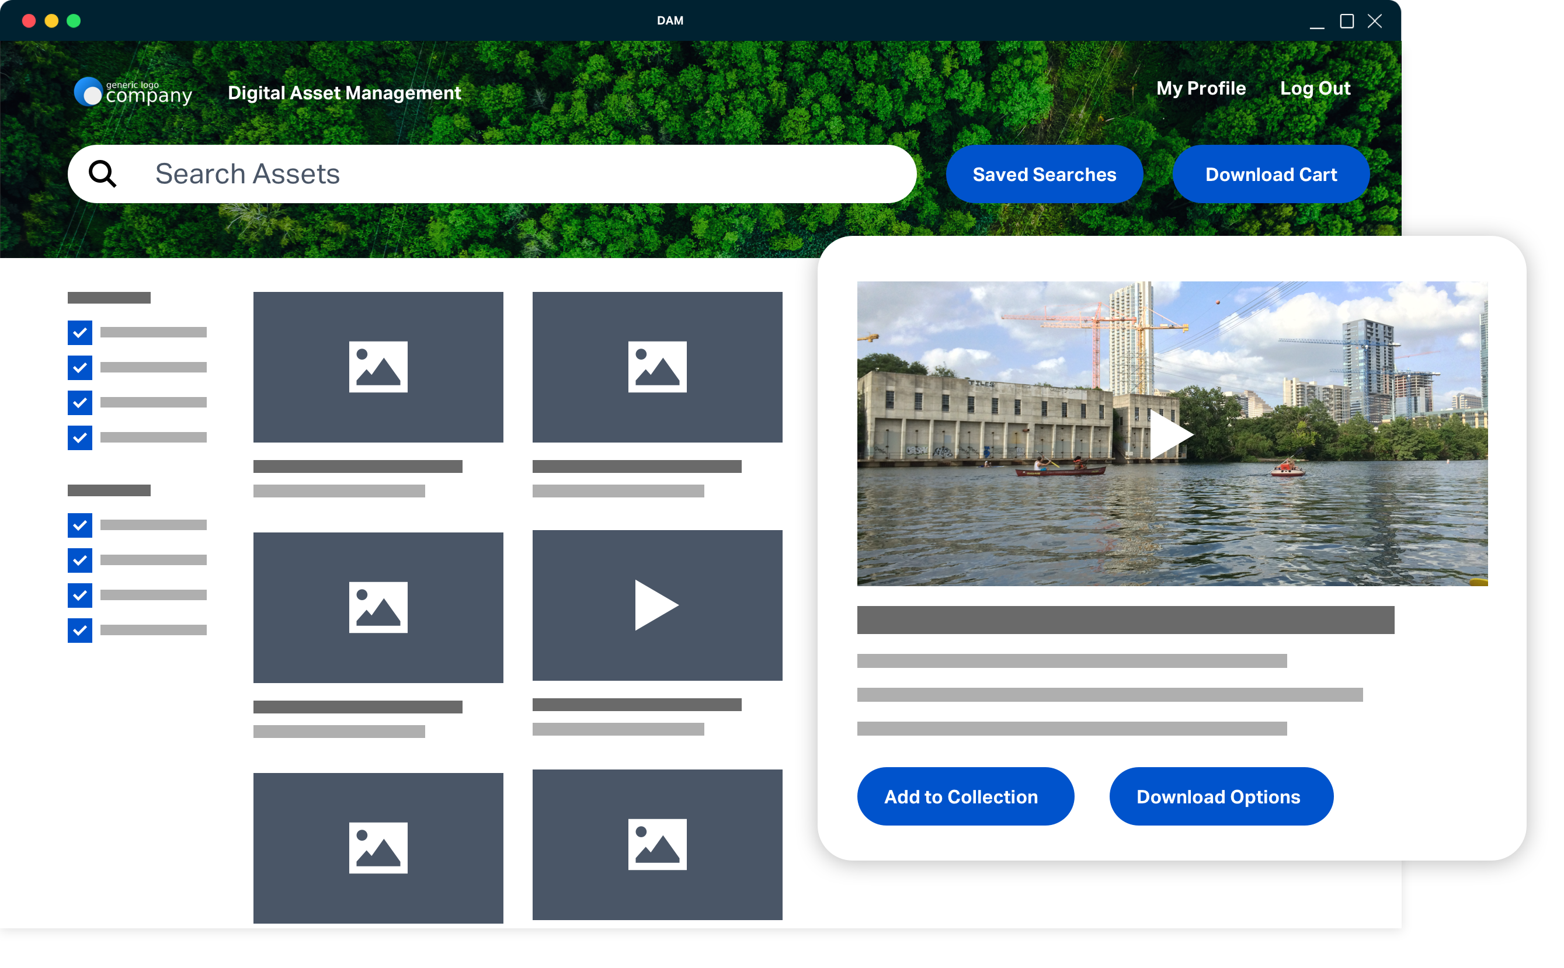This screenshot has height=968, width=1564.
Task: Select the middle-left image placeholder icon
Action: (x=378, y=605)
